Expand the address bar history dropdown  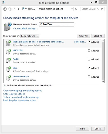72,9
